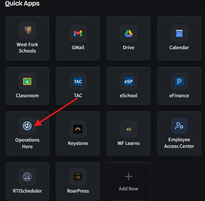The image size is (205, 201).
Task: Open the eFinance P logo icon
Action: [179, 81]
